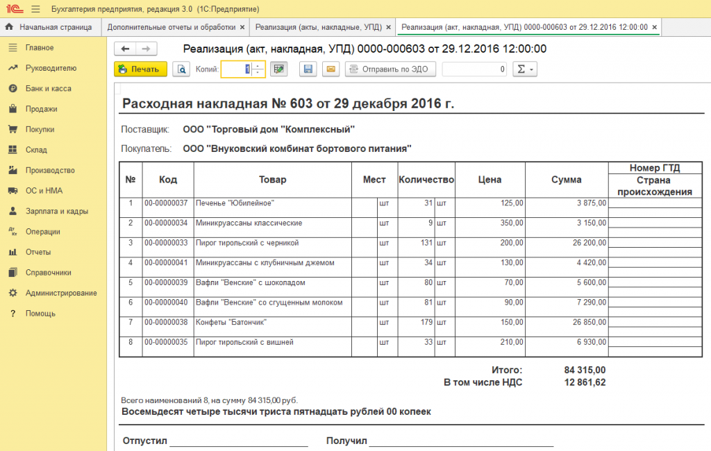Click into the Копий copies field
This screenshot has width=711, height=451.
coord(236,69)
